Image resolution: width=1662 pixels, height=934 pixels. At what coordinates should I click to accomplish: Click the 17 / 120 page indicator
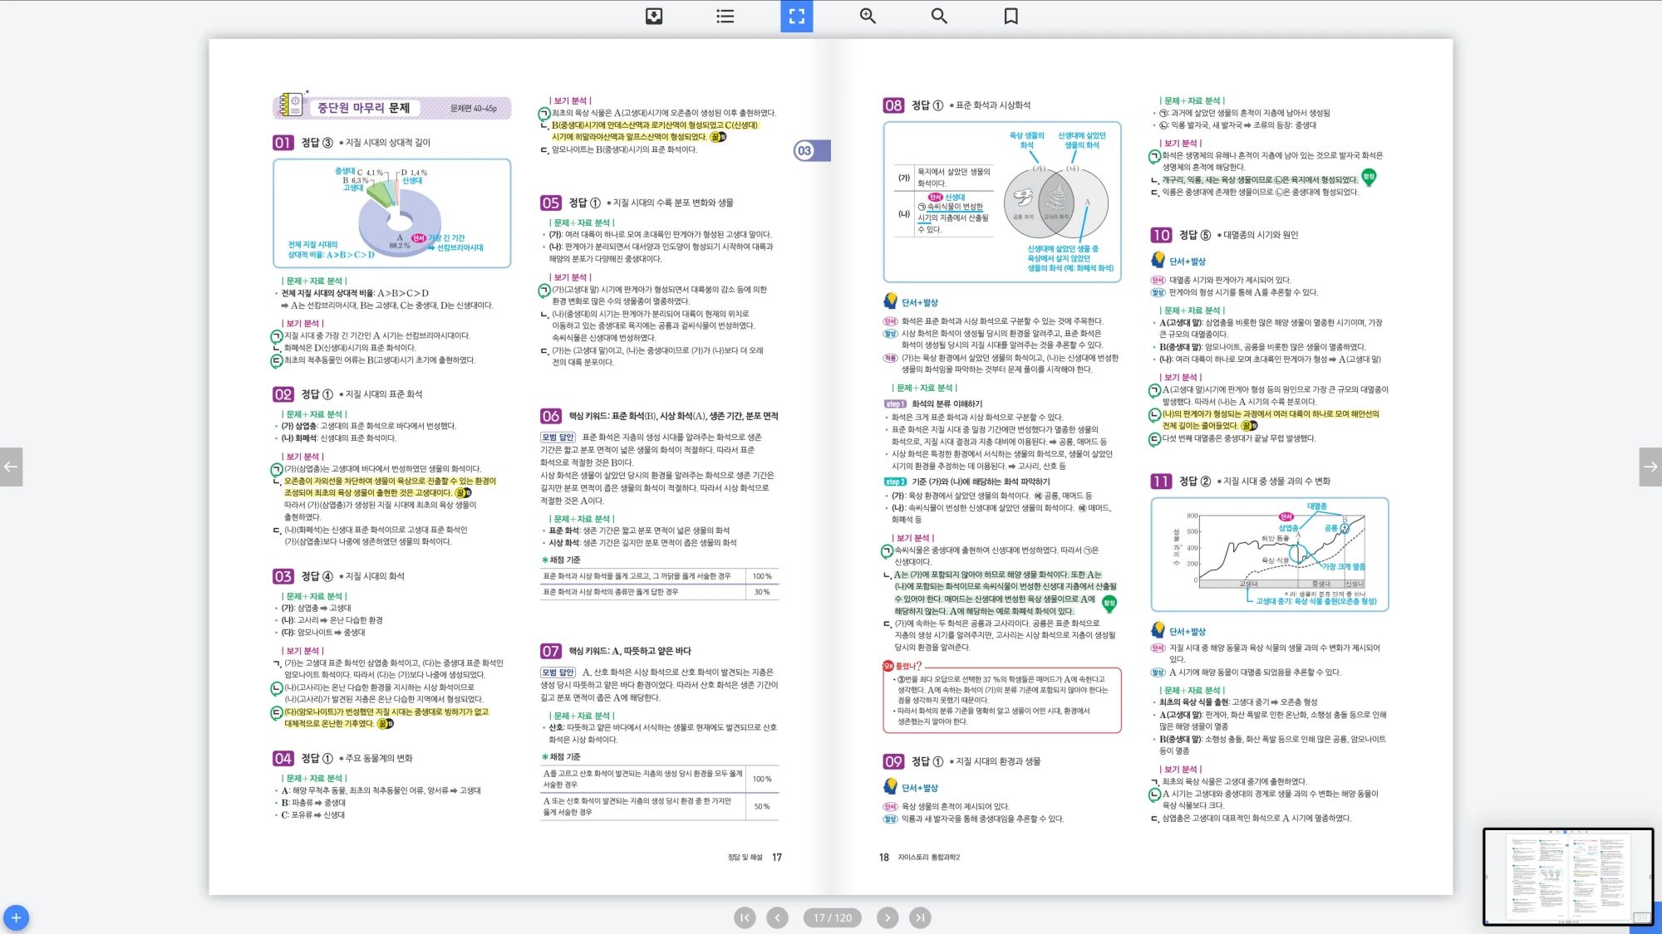832,917
